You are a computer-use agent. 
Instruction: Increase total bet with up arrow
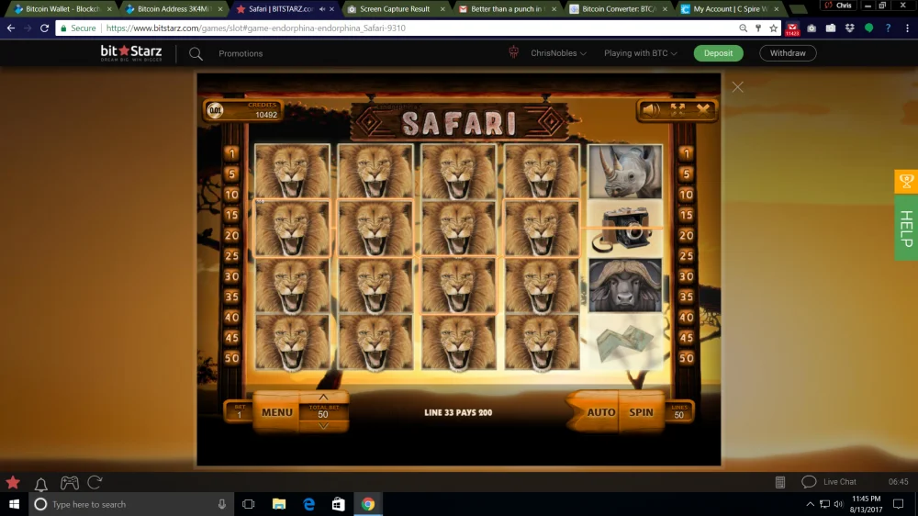tap(323, 398)
